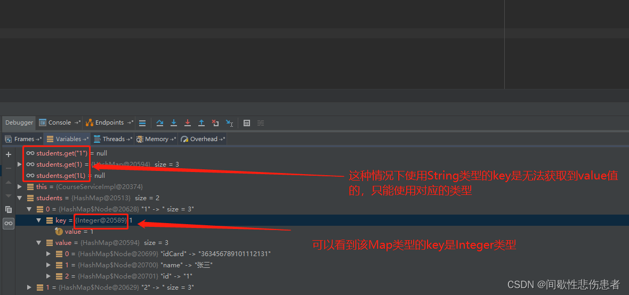Viewport: 629px width, 295px height.
Task: Click the Step Into icon
Action: coord(174,123)
